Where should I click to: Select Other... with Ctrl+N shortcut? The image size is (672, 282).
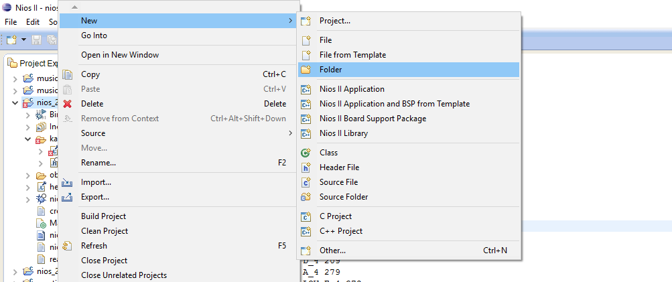pos(409,251)
